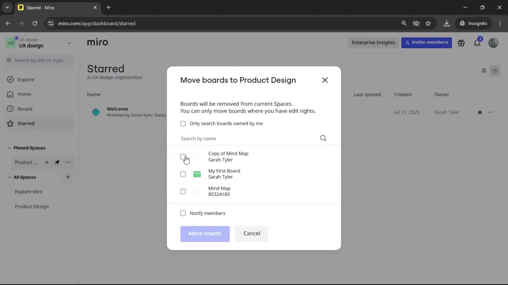Viewport: 508px width, 285px height.
Task: Sort by Owner column header
Action: (442, 94)
